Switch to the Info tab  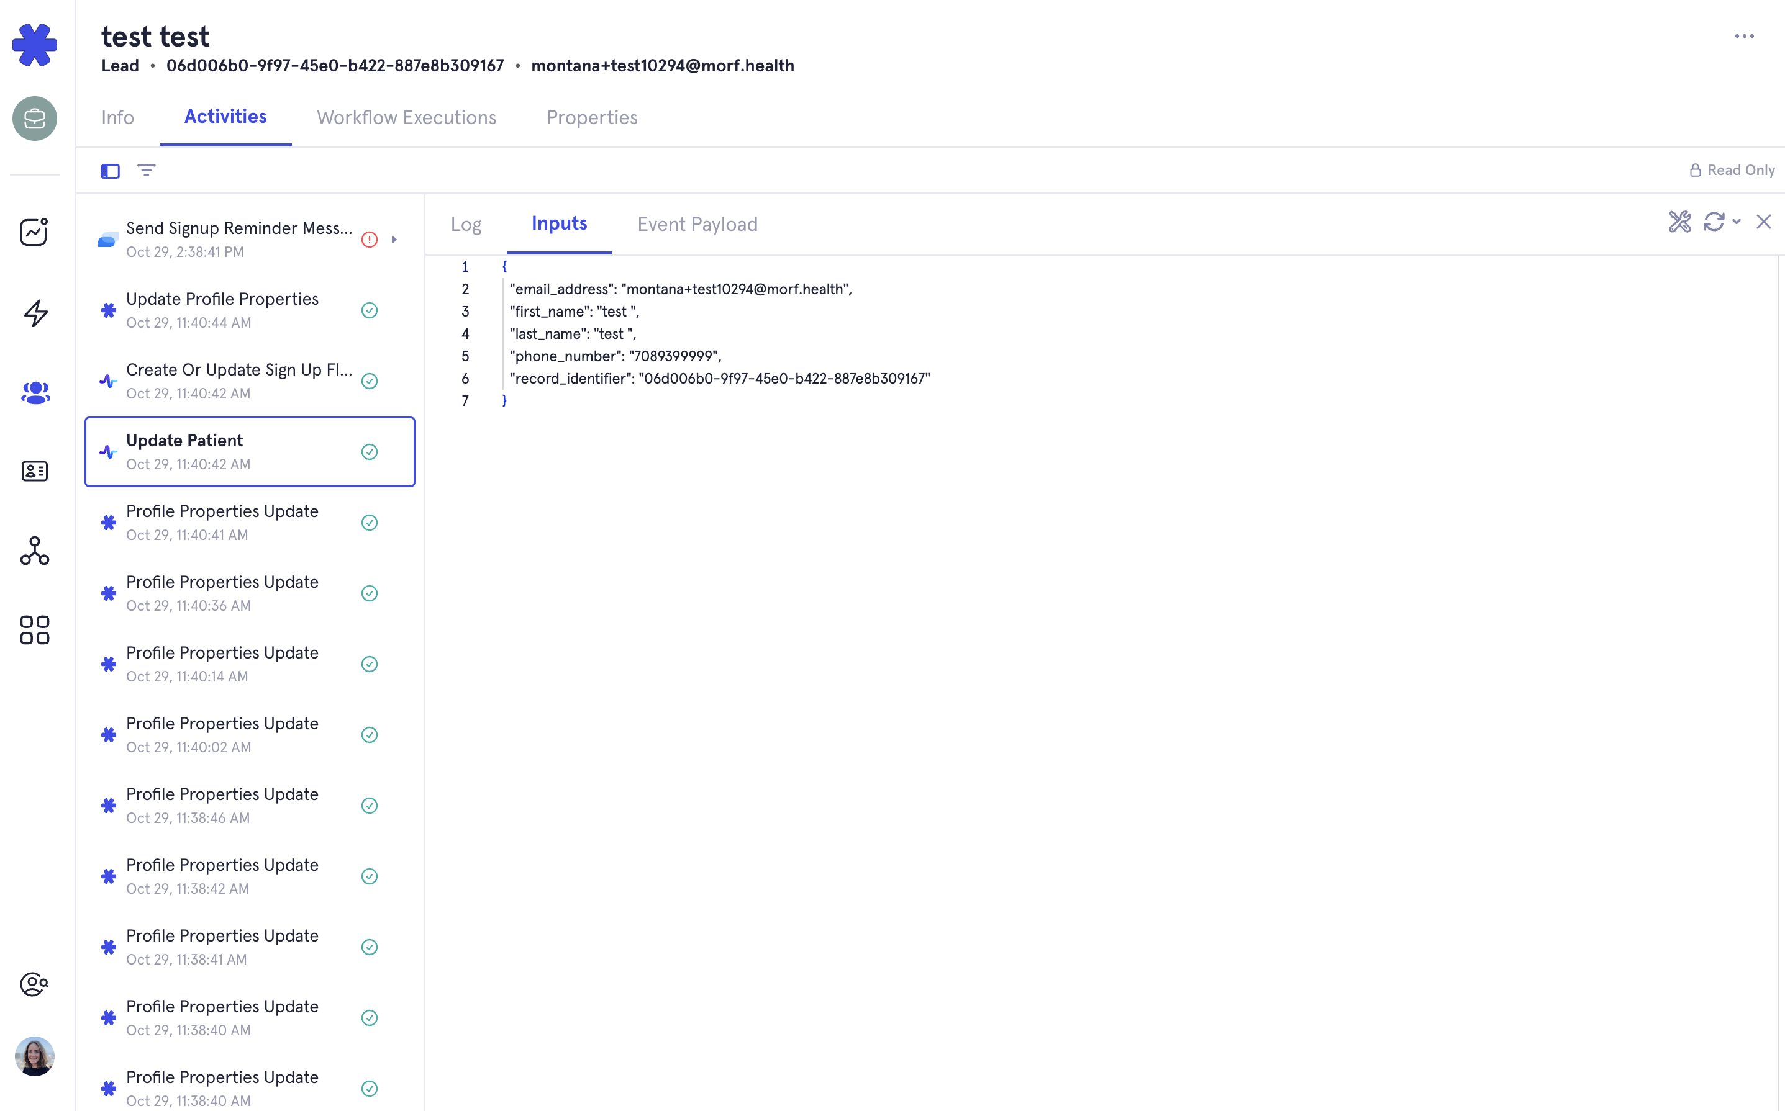(117, 117)
